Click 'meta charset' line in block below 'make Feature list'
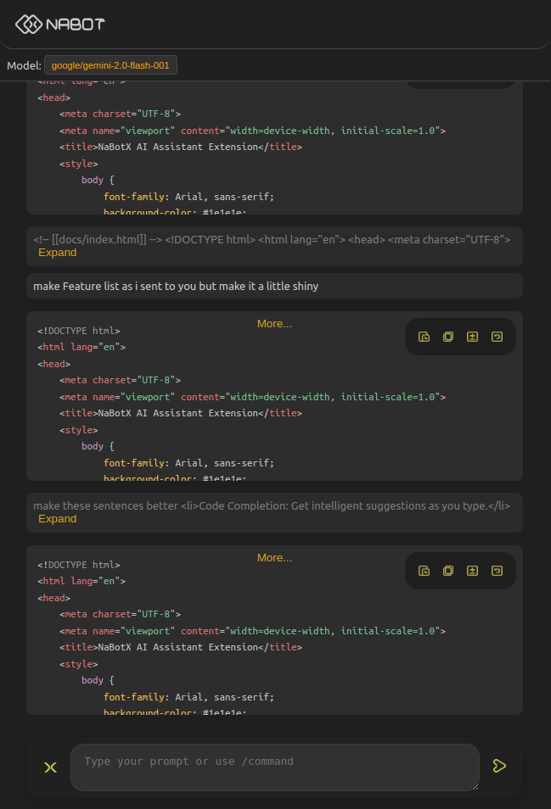Image resolution: width=551 pixels, height=809 pixels. (x=120, y=380)
